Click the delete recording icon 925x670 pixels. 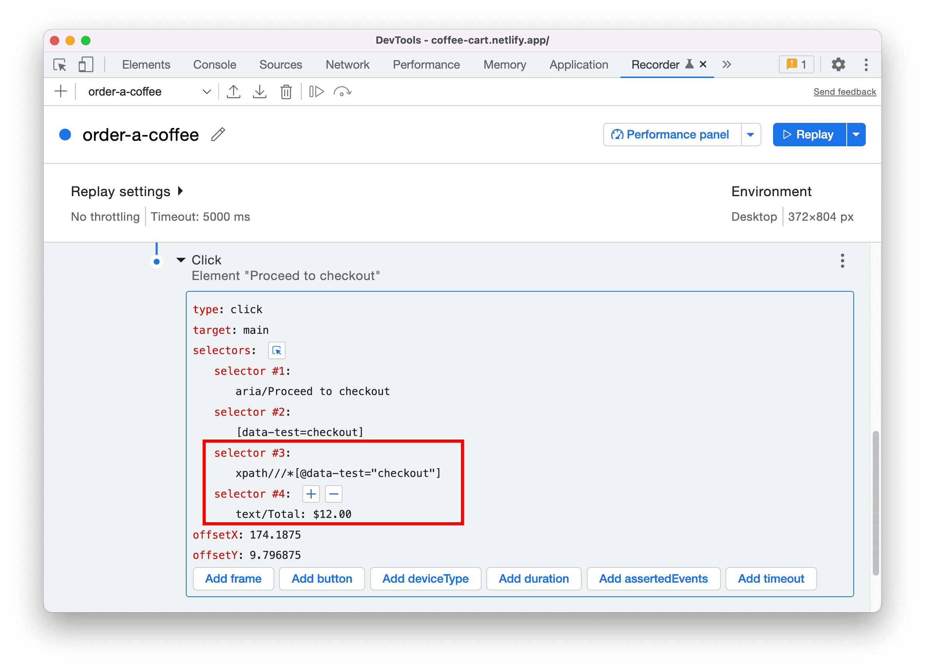pos(286,91)
